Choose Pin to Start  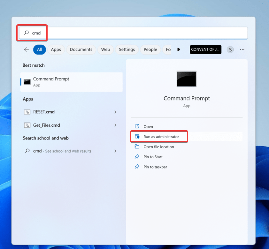pyautogui.click(x=187, y=157)
